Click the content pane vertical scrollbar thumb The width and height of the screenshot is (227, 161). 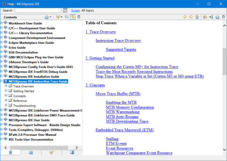(x=225, y=62)
